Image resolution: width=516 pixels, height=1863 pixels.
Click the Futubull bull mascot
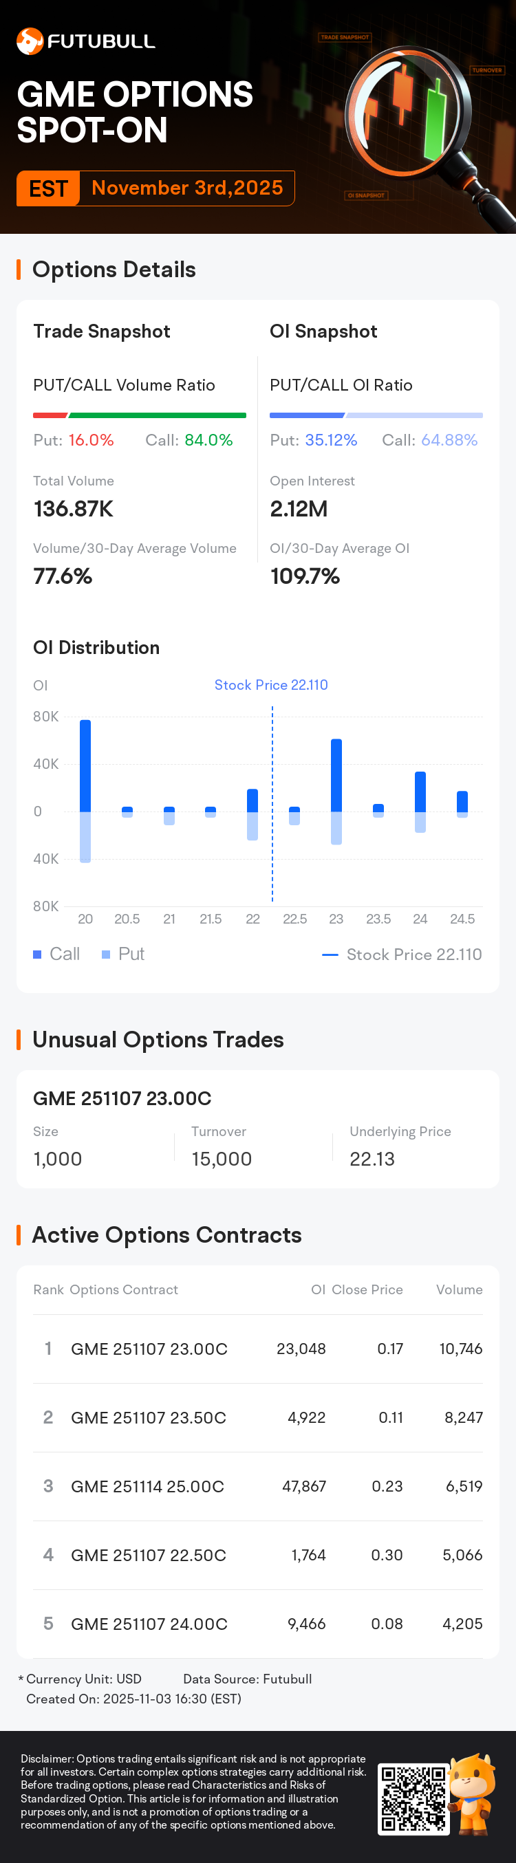(473, 1794)
